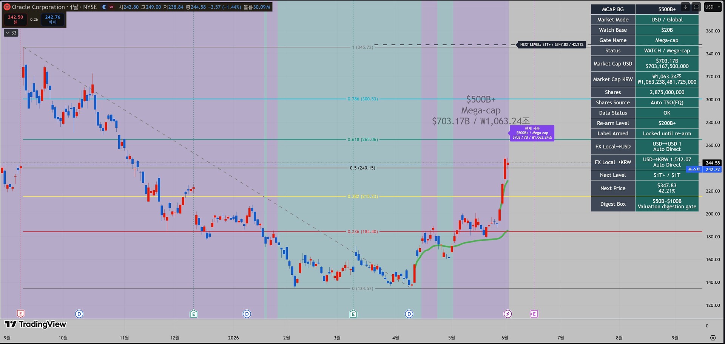Click the 12월 label on the time axis
The image size is (725, 344).
175,338
